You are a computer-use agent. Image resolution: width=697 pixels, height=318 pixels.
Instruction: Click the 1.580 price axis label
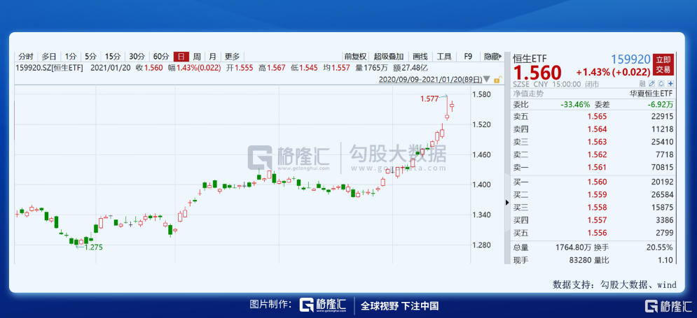[481, 94]
